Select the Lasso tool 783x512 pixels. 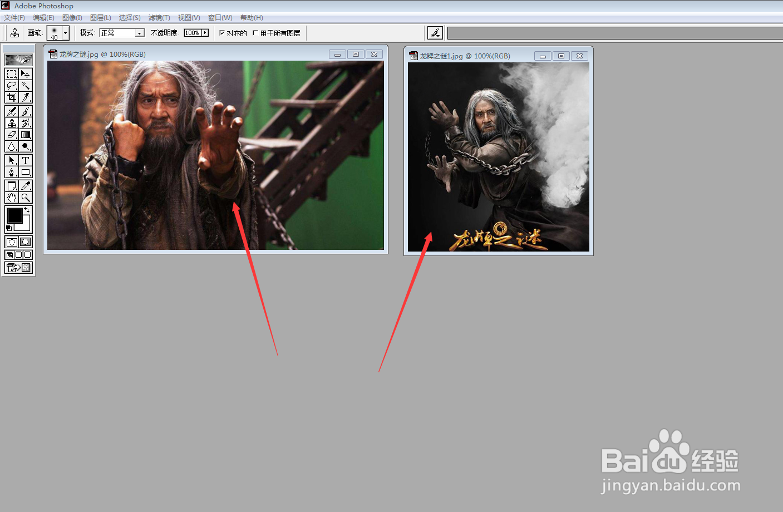coord(12,86)
